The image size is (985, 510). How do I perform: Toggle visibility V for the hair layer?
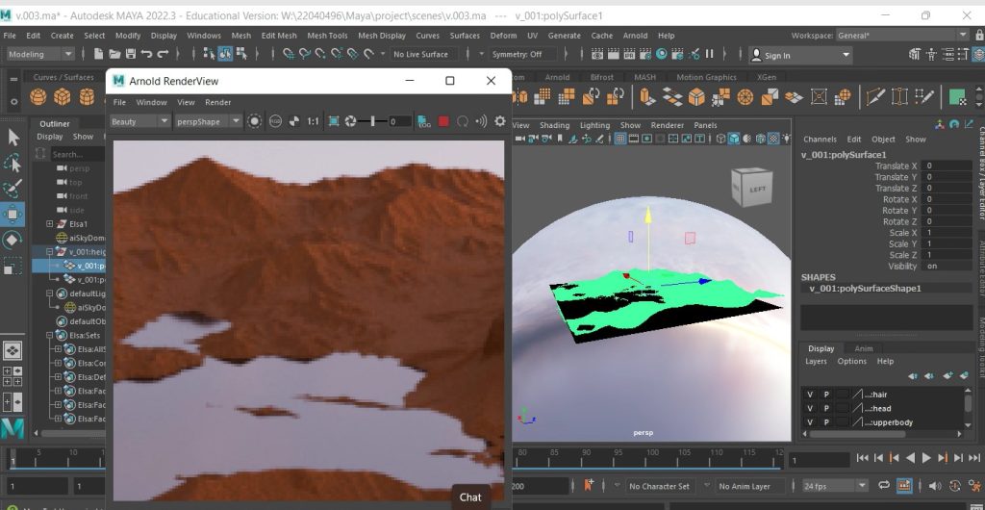[810, 395]
